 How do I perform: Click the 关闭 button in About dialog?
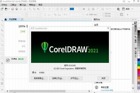[103, 78]
